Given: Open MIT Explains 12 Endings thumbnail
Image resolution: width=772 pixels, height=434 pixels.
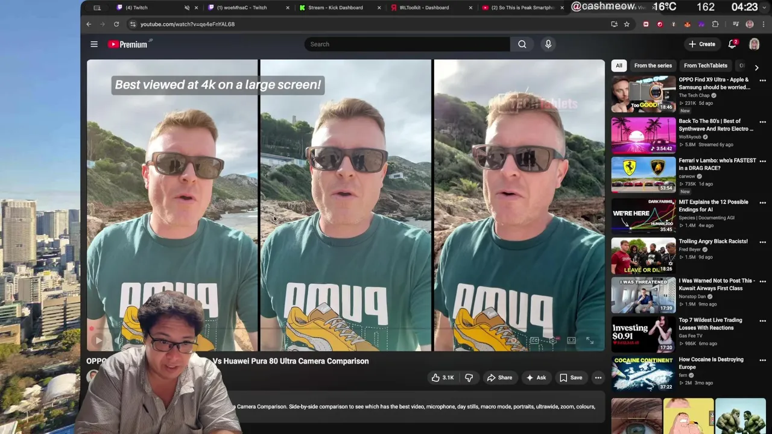Looking at the screenshot, I should 644,215.
